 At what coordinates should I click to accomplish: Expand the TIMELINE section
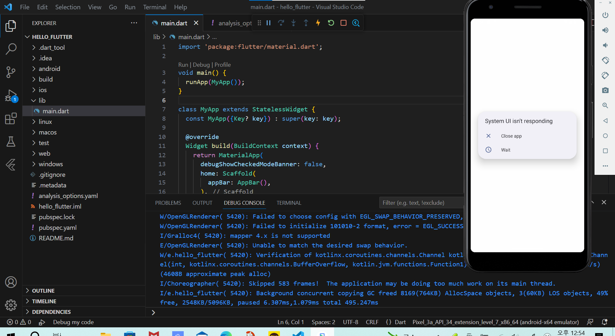[84, 301]
